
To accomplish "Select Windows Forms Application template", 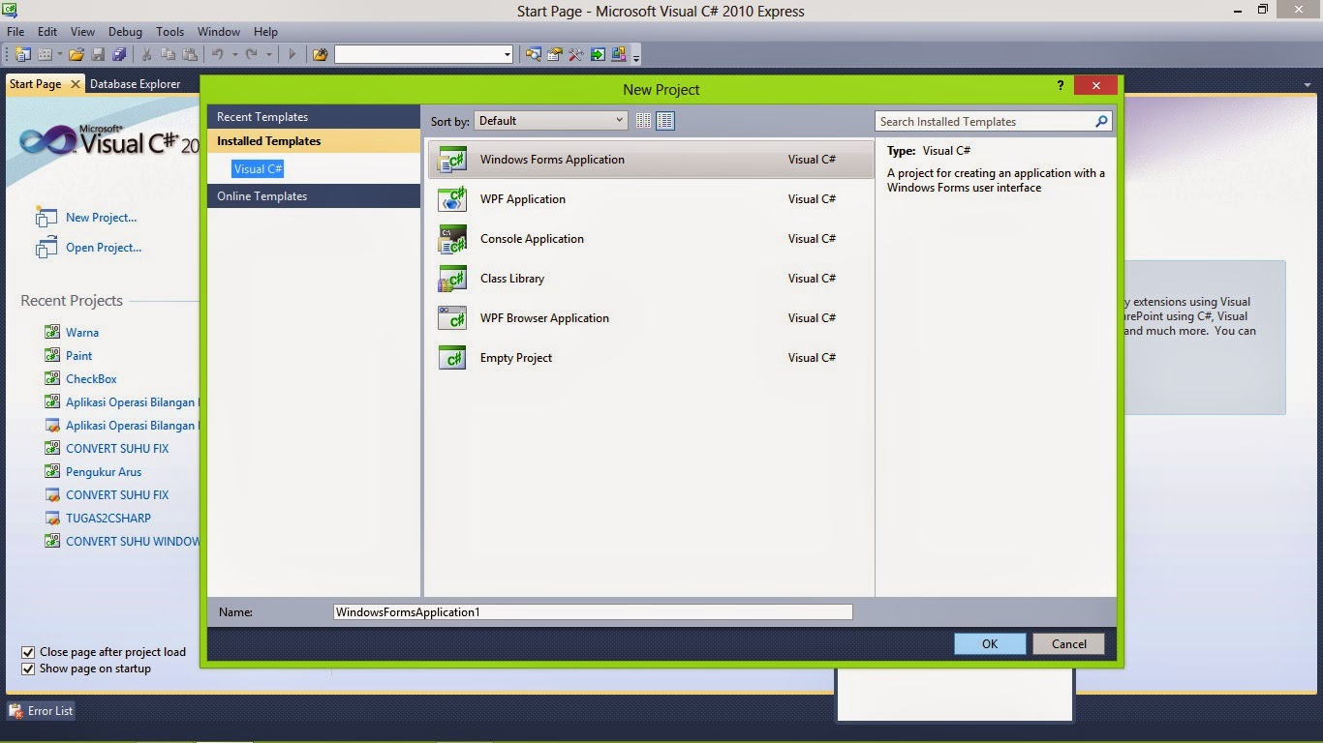I will [650, 160].
